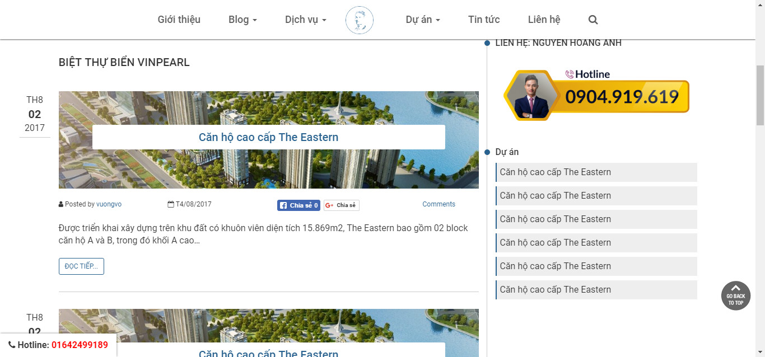This screenshot has width=765, height=357.
Task: Share the post with Facebook Chia sẻ button
Action: tap(298, 205)
